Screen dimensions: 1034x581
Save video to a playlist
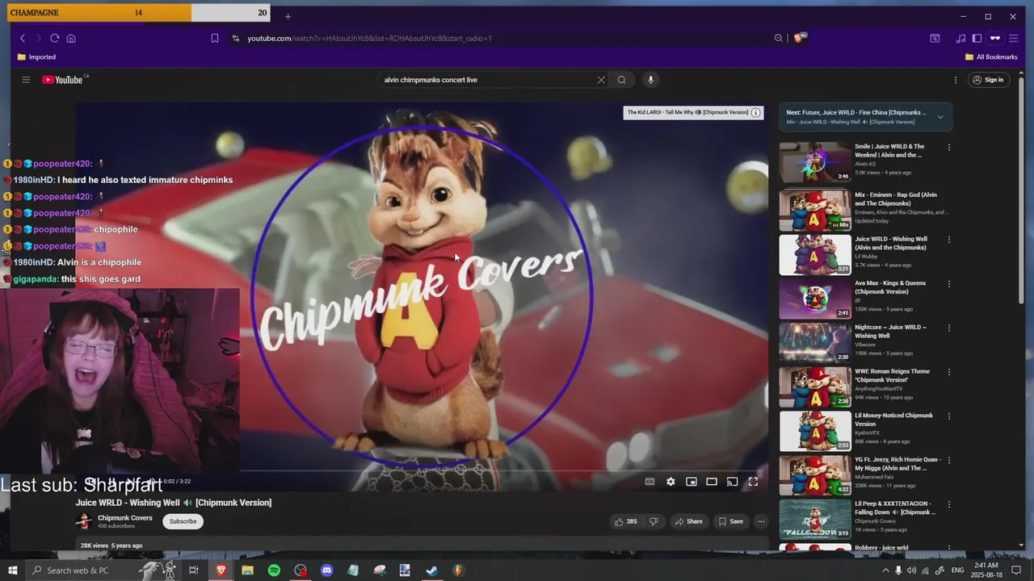(x=730, y=521)
